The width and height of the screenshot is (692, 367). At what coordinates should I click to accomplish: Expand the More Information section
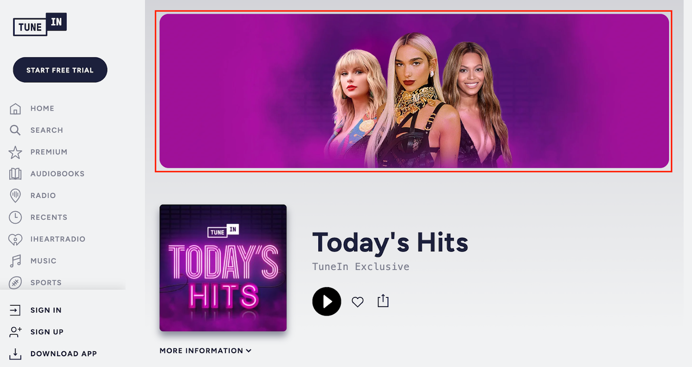(x=205, y=351)
